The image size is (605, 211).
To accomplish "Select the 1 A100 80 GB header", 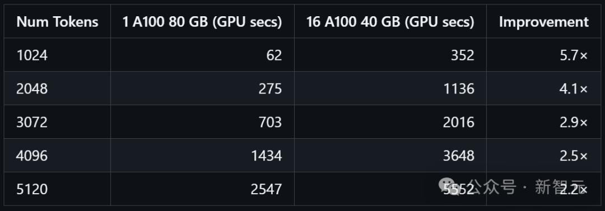I will [x=202, y=22].
